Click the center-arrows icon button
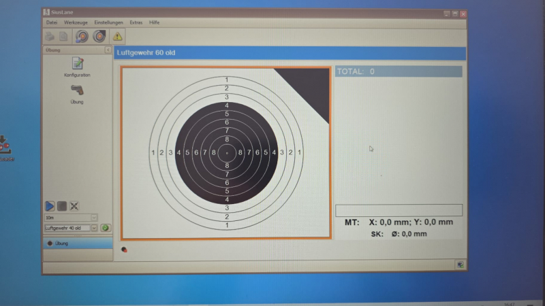This screenshot has height=306, width=545. click(x=74, y=206)
